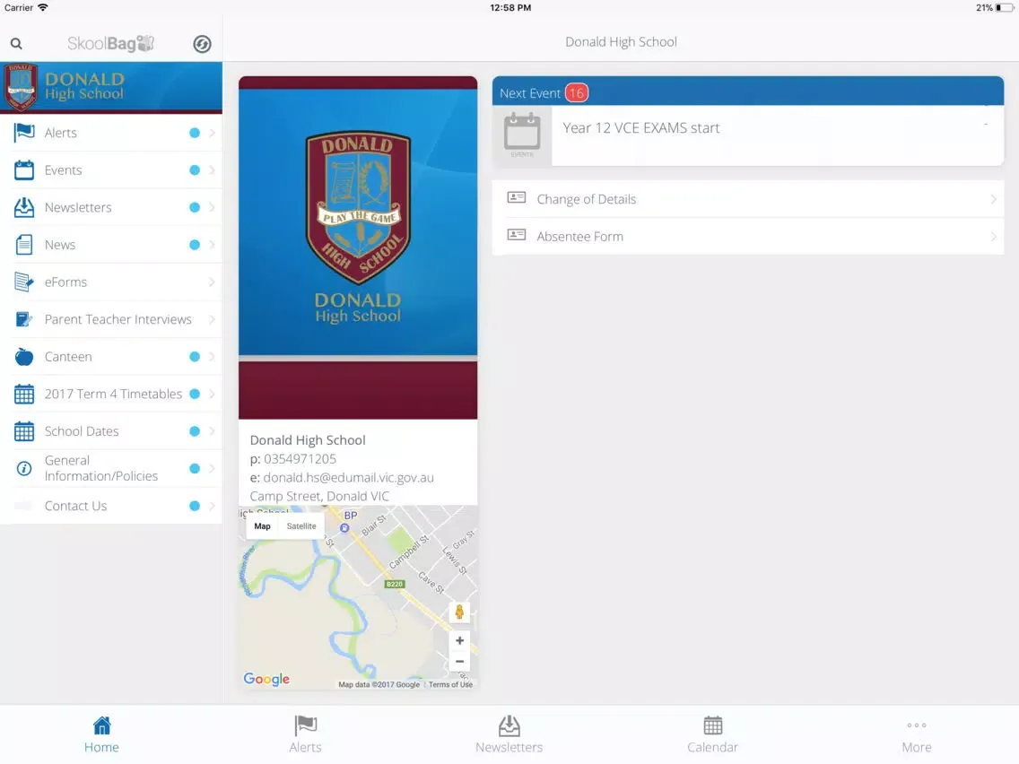The image size is (1019, 764).
Task: Expand the News row chevron
Action: tap(212, 245)
